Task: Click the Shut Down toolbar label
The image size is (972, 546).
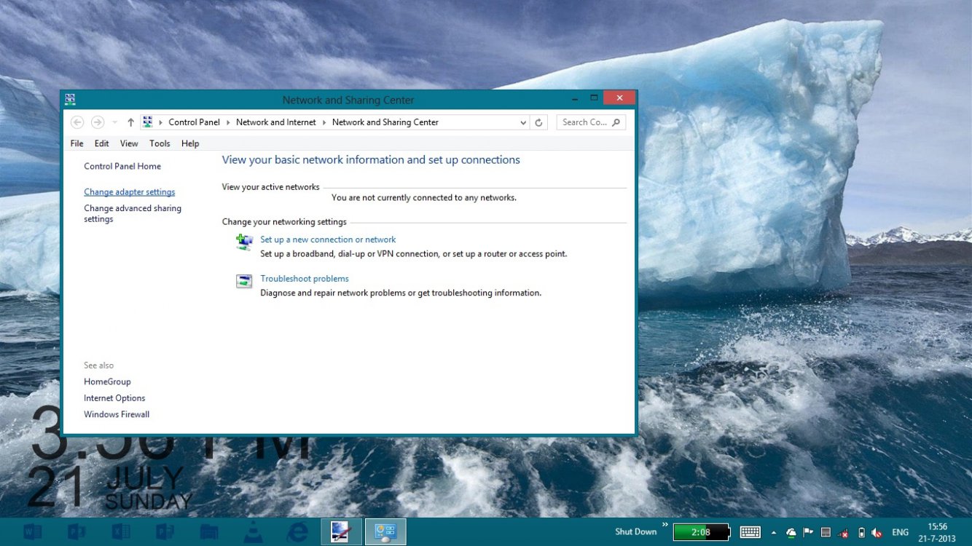Action: tap(635, 532)
